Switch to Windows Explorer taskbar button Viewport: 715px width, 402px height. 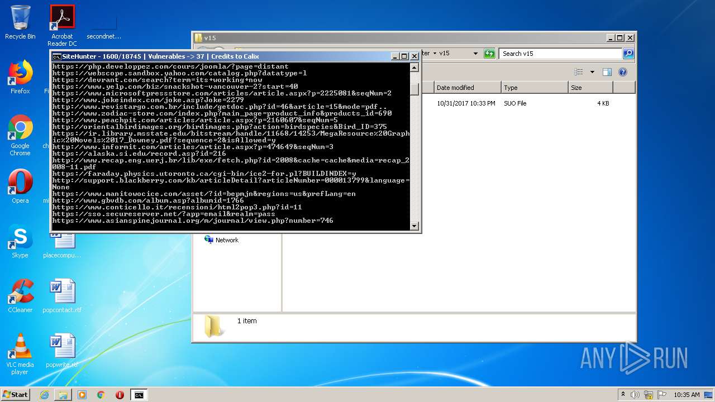(63, 395)
